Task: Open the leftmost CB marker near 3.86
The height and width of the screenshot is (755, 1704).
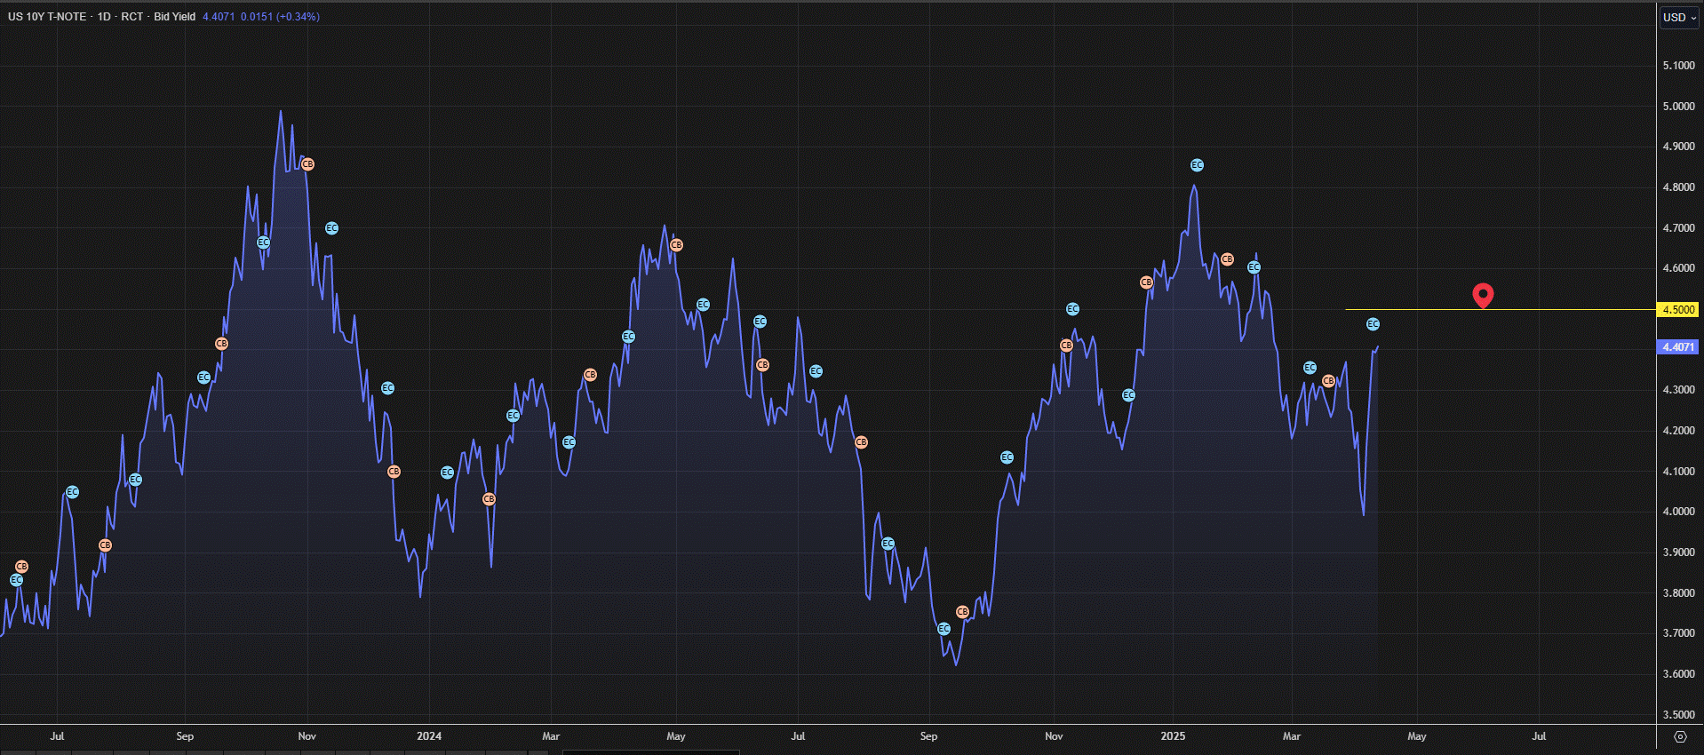Action: (22, 567)
